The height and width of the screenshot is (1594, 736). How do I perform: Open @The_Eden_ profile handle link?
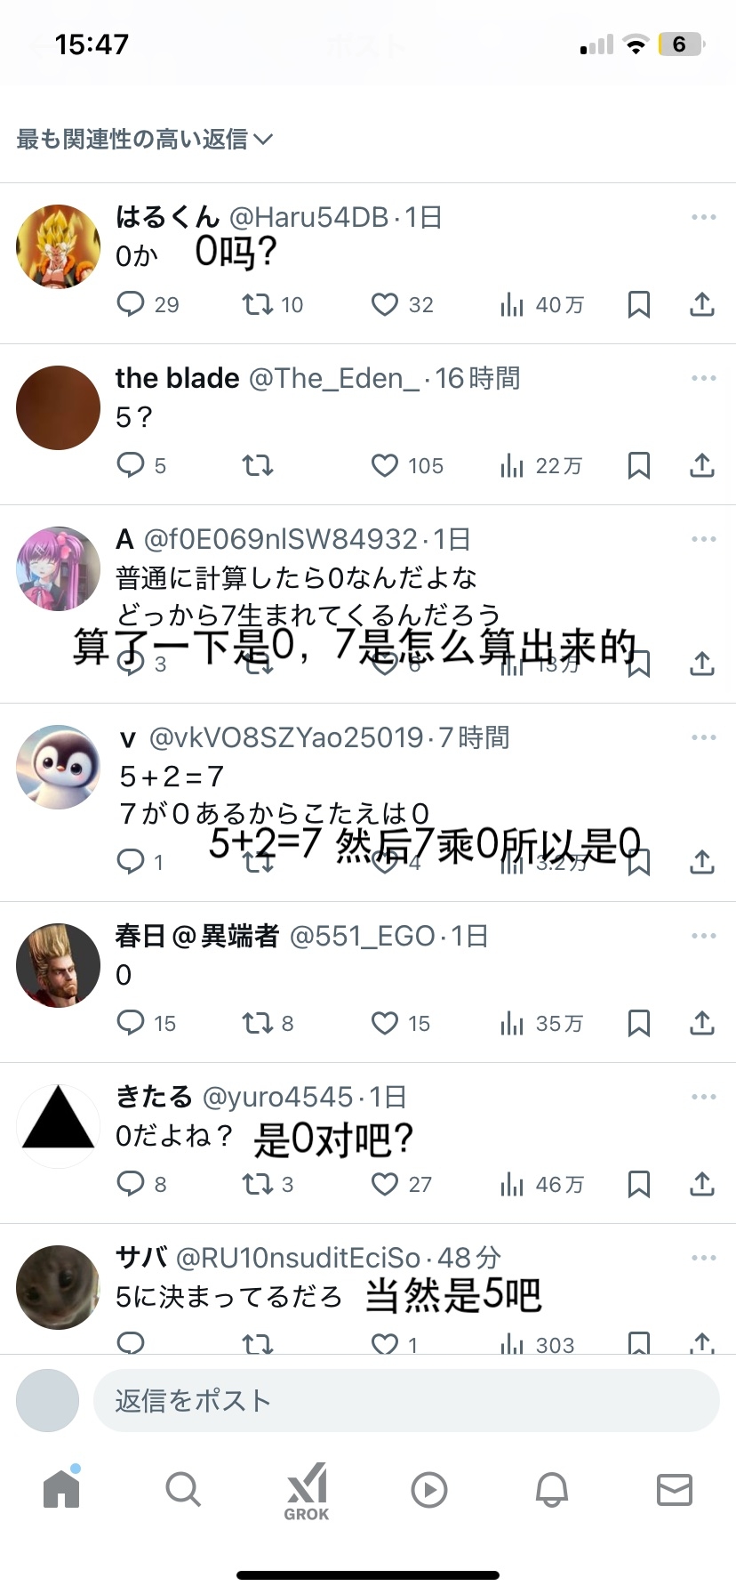[334, 378]
